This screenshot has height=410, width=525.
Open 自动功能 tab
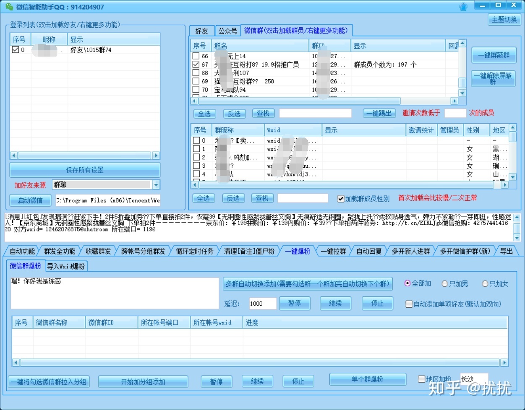[x=23, y=251]
